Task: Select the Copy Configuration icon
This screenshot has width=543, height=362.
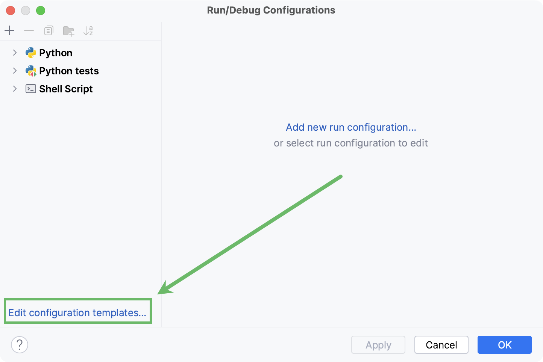Action: [49, 30]
